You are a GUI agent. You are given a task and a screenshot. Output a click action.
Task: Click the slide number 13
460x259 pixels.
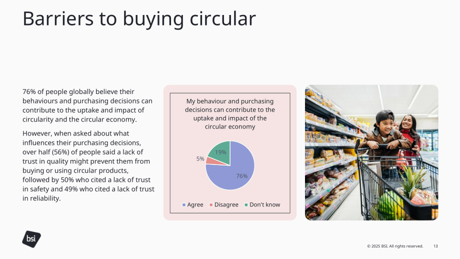tap(435, 246)
